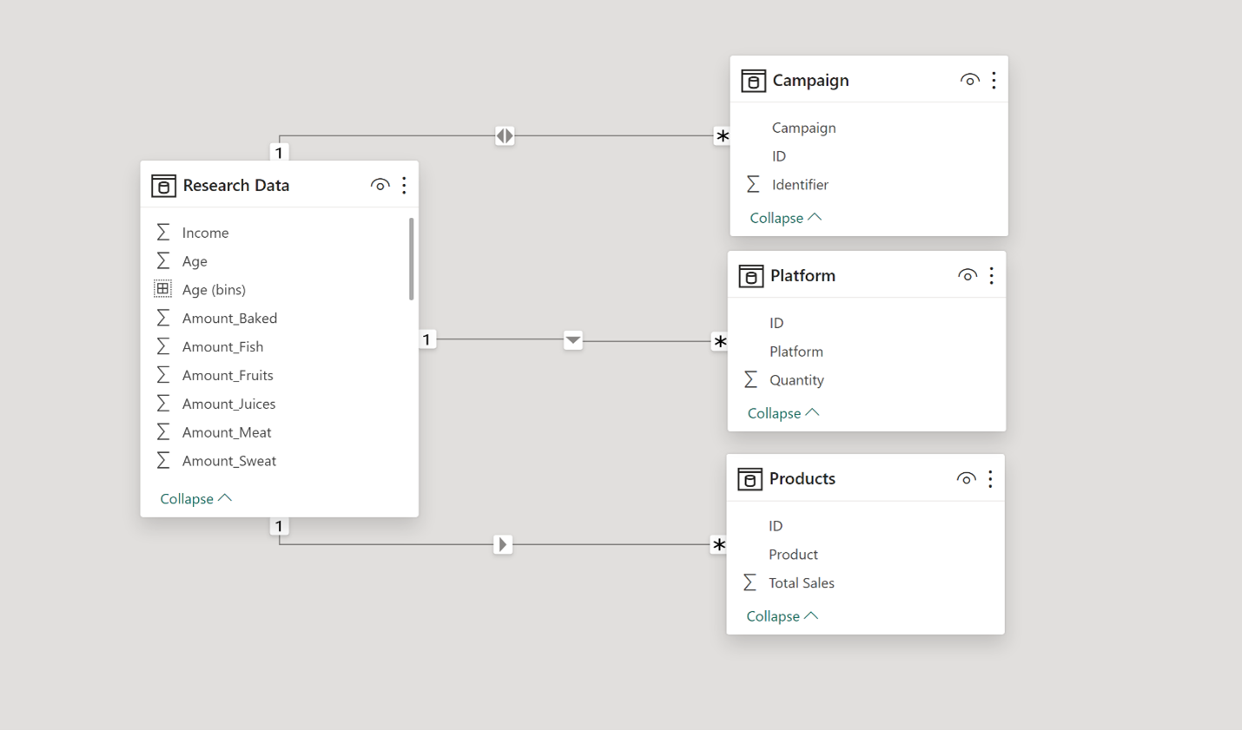Image resolution: width=1242 pixels, height=730 pixels.
Task: Collapse the Research Data table card
Action: click(x=195, y=498)
